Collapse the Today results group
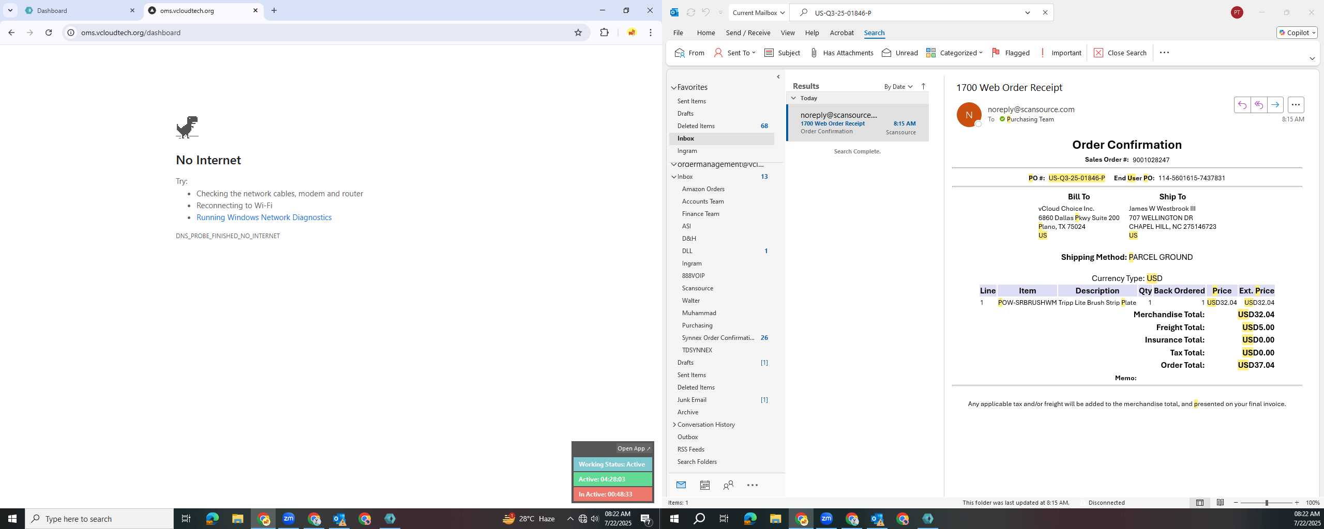Image resolution: width=1324 pixels, height=529 pixels. [x=793, y=98]
